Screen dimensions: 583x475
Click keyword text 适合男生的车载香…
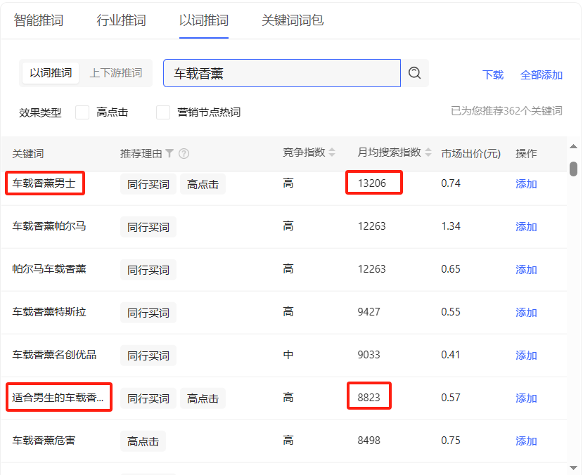(x=58, y=398)
